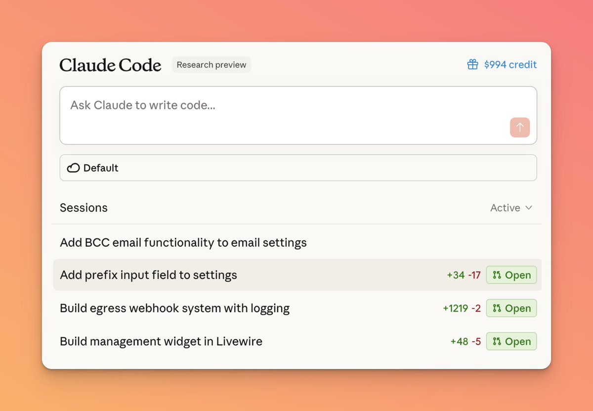593x411 pixels.
Task: Click the chevron next to Active
Action: coord(528,208)
